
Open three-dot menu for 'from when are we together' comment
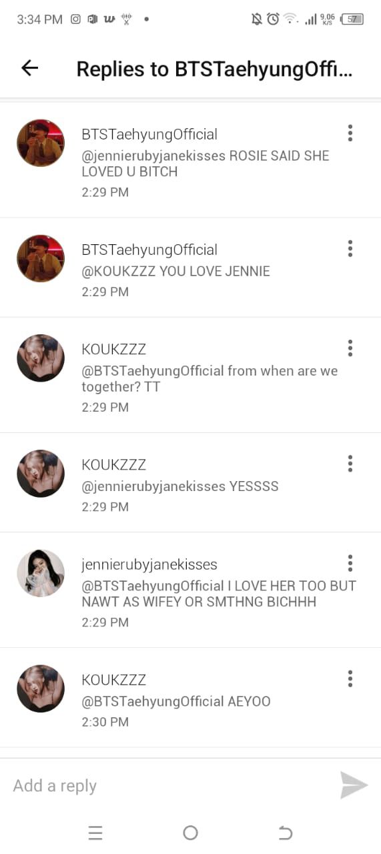click(x=350, y=348)
